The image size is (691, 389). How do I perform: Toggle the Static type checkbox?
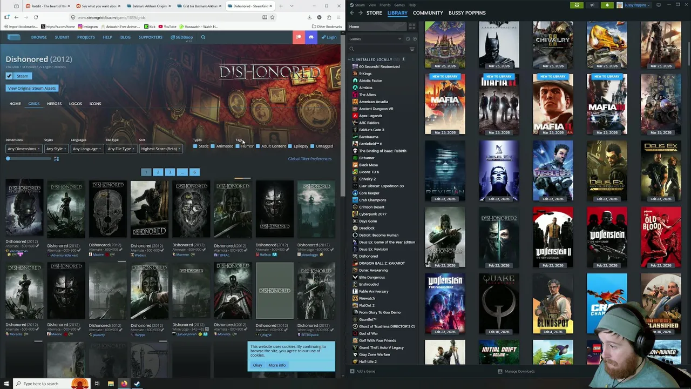[195, 146]
